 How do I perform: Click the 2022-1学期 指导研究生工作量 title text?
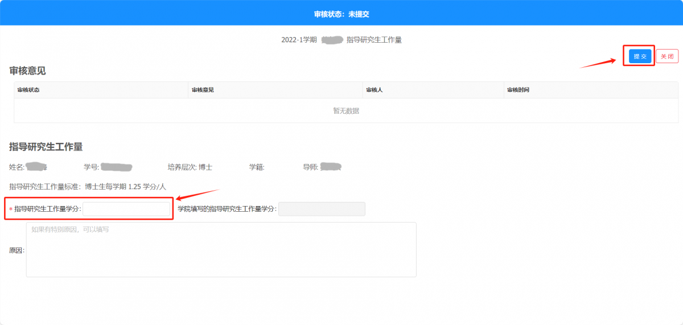click(x=341, y=40)
